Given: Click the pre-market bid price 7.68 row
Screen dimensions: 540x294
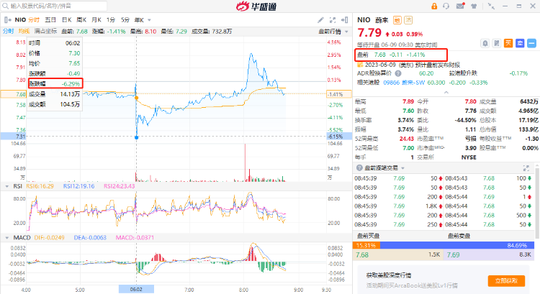Looking at the screenshot, I should pyautogui.click(x=397, y=254).
